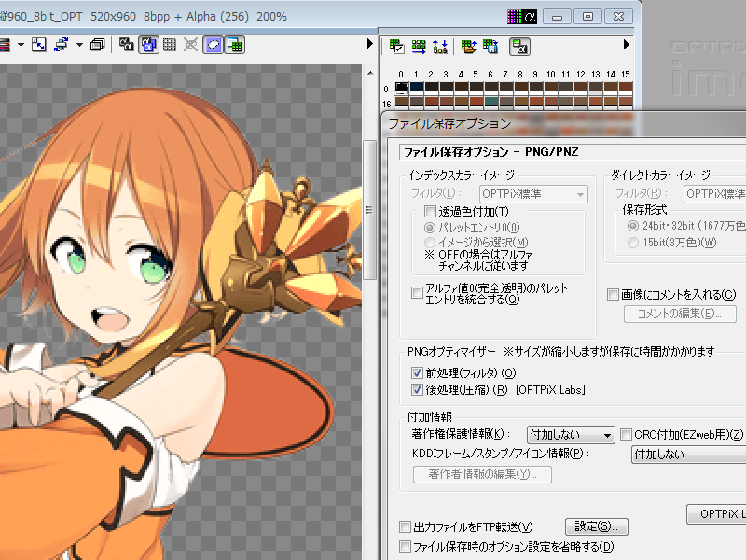Viewport: 746px width, 560px height.
Task: Maximize the image document window
Action: pos(587,17)
